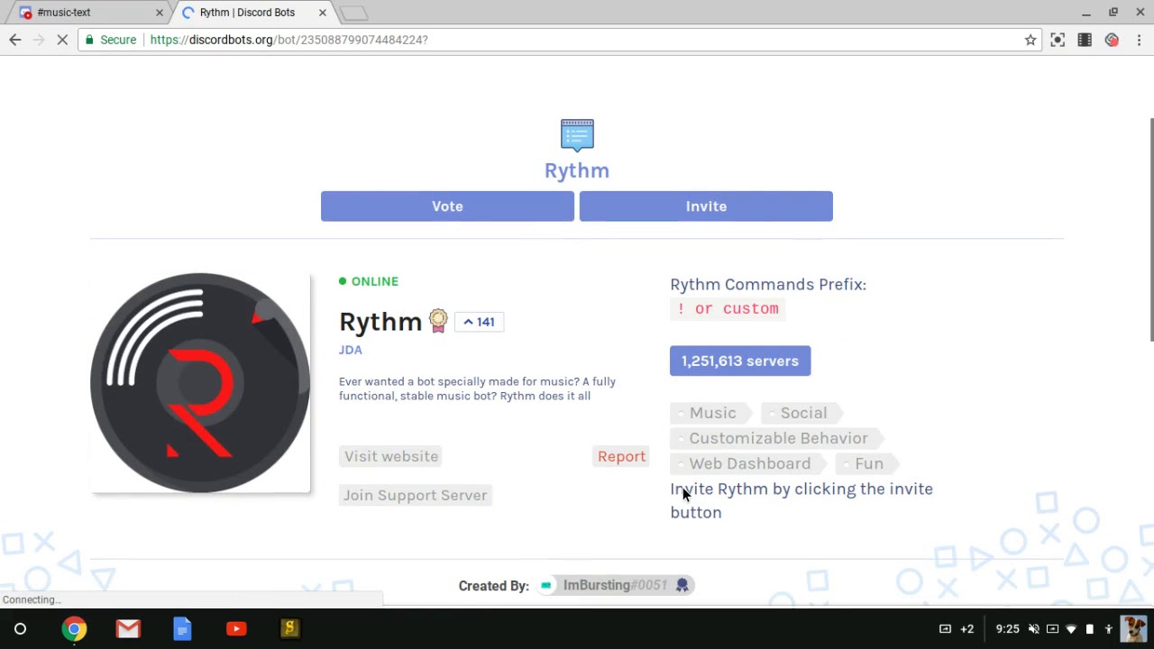Click the Rythm bot avatar image
1154x649 pixels.
point(200,383)
